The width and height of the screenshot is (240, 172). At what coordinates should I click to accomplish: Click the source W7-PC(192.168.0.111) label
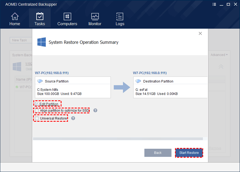52,73
